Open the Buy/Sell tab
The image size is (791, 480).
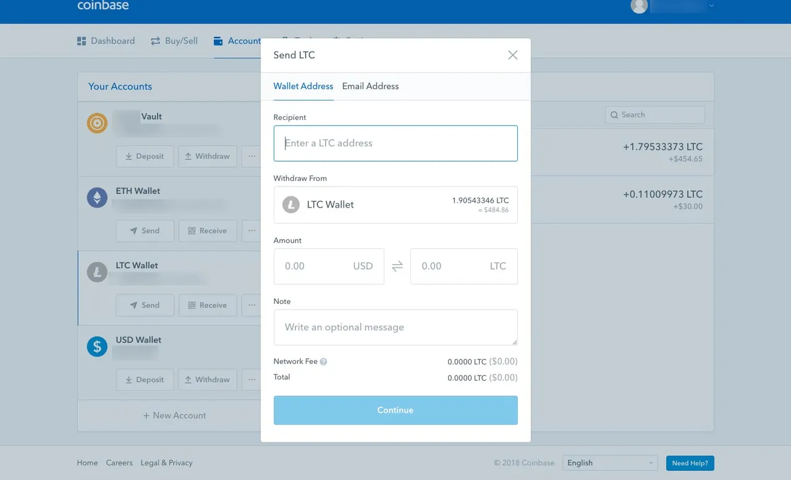tap(174, 41)
